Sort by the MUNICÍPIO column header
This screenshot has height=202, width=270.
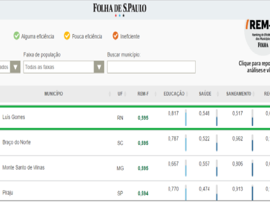(54, 94)
